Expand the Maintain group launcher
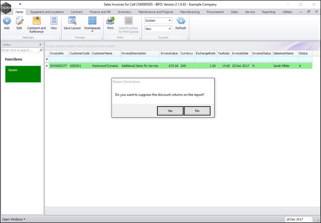This screenshot has width=321, height=223. pos(60,38)
